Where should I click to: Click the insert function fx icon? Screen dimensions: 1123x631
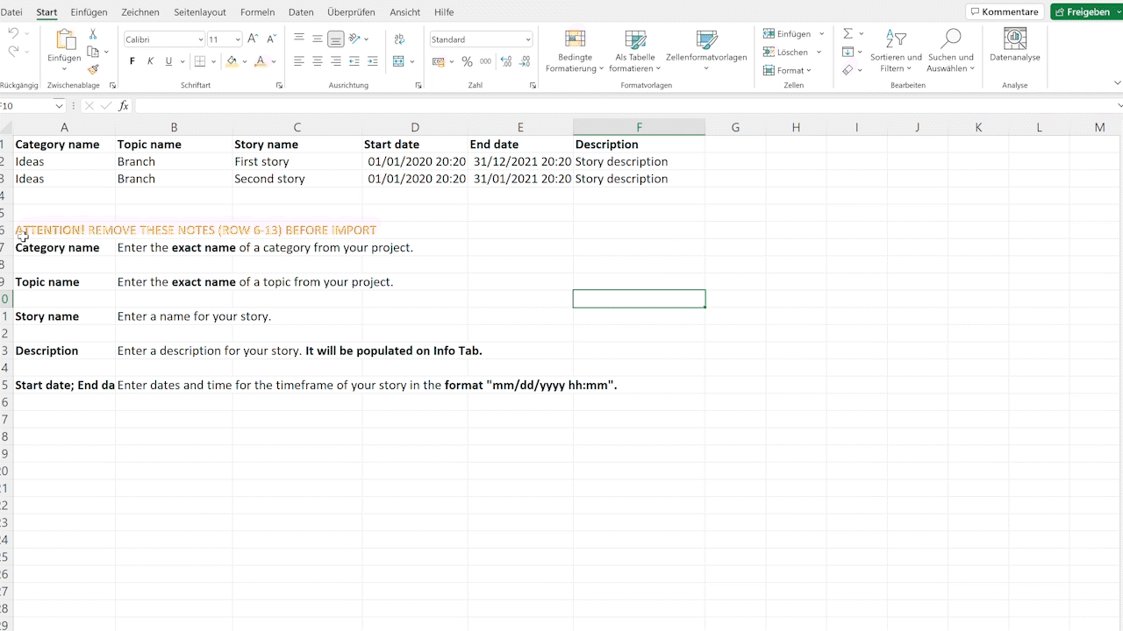[124, 105]
